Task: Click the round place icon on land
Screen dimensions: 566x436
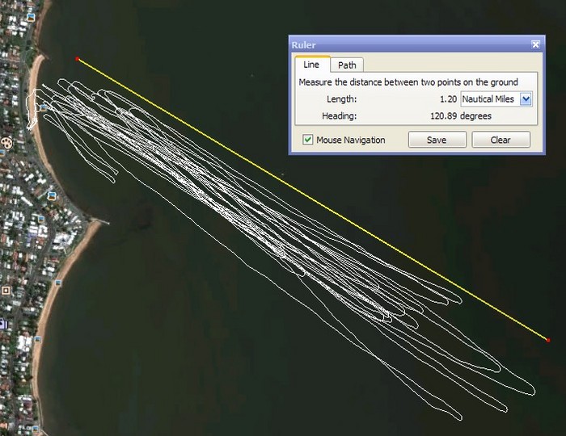Action: [x=7, y=143]
